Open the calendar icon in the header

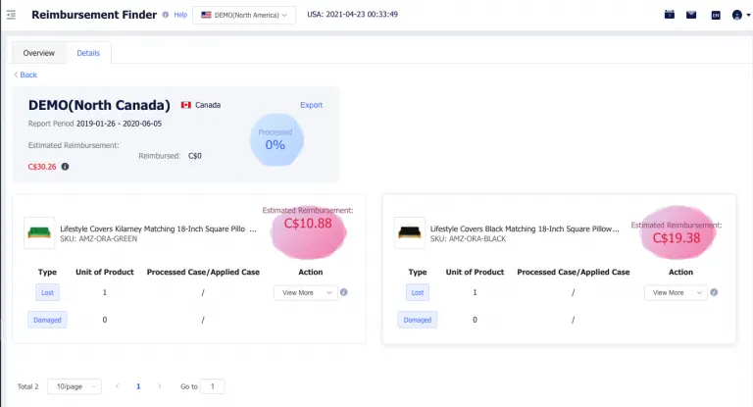[670, 15]
